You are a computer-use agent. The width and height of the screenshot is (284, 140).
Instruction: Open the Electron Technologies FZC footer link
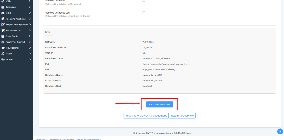pos(87,139)
